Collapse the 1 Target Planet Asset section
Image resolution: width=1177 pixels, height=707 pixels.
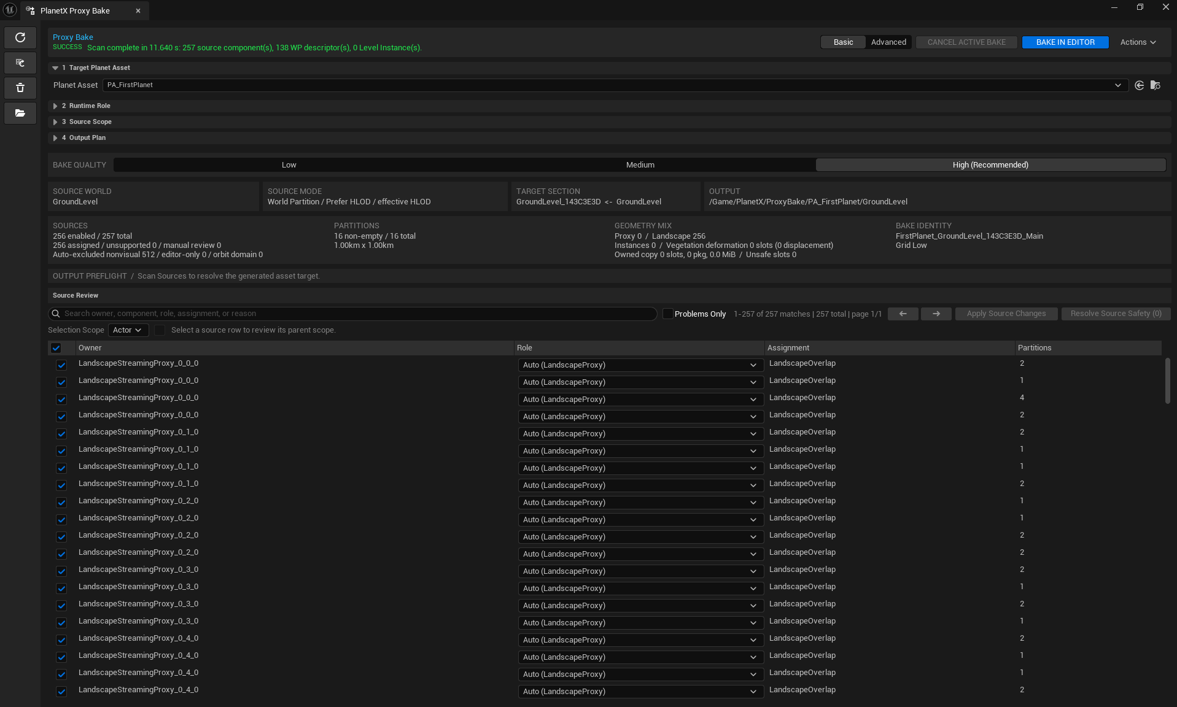(55, 68)
